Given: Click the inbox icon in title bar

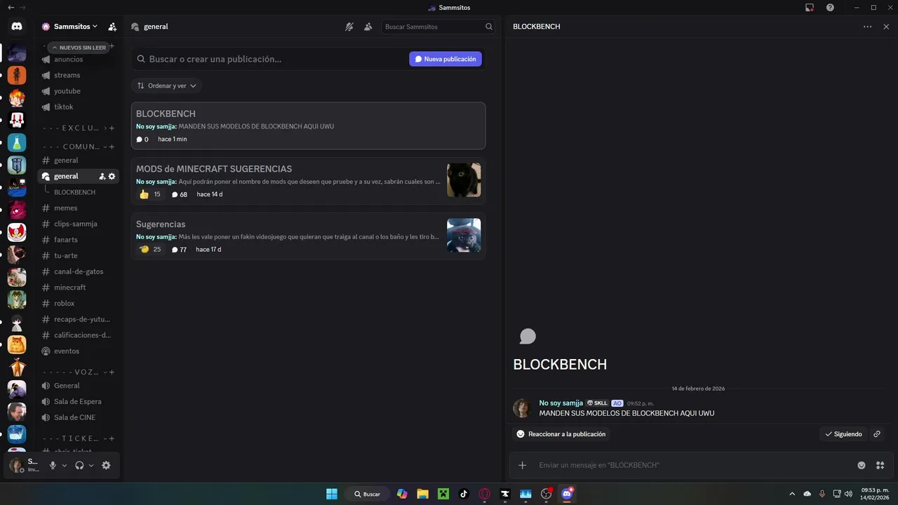Looking at the screenshot, I should (810, 7).
